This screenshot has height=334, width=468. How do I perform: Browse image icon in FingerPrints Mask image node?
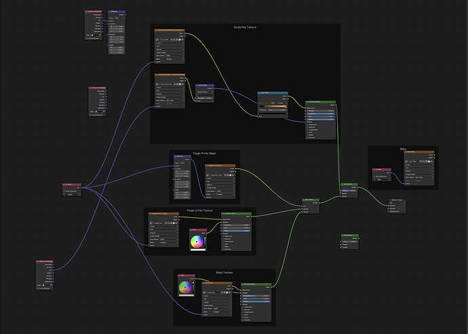(208, 175)
